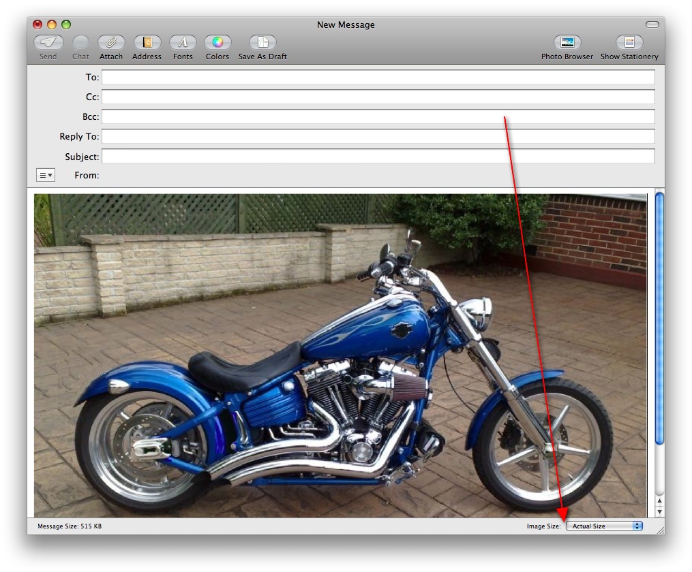This screenshot has width=692, height=572.
Task: Open the Address book panel
Action: pos(147,42)
